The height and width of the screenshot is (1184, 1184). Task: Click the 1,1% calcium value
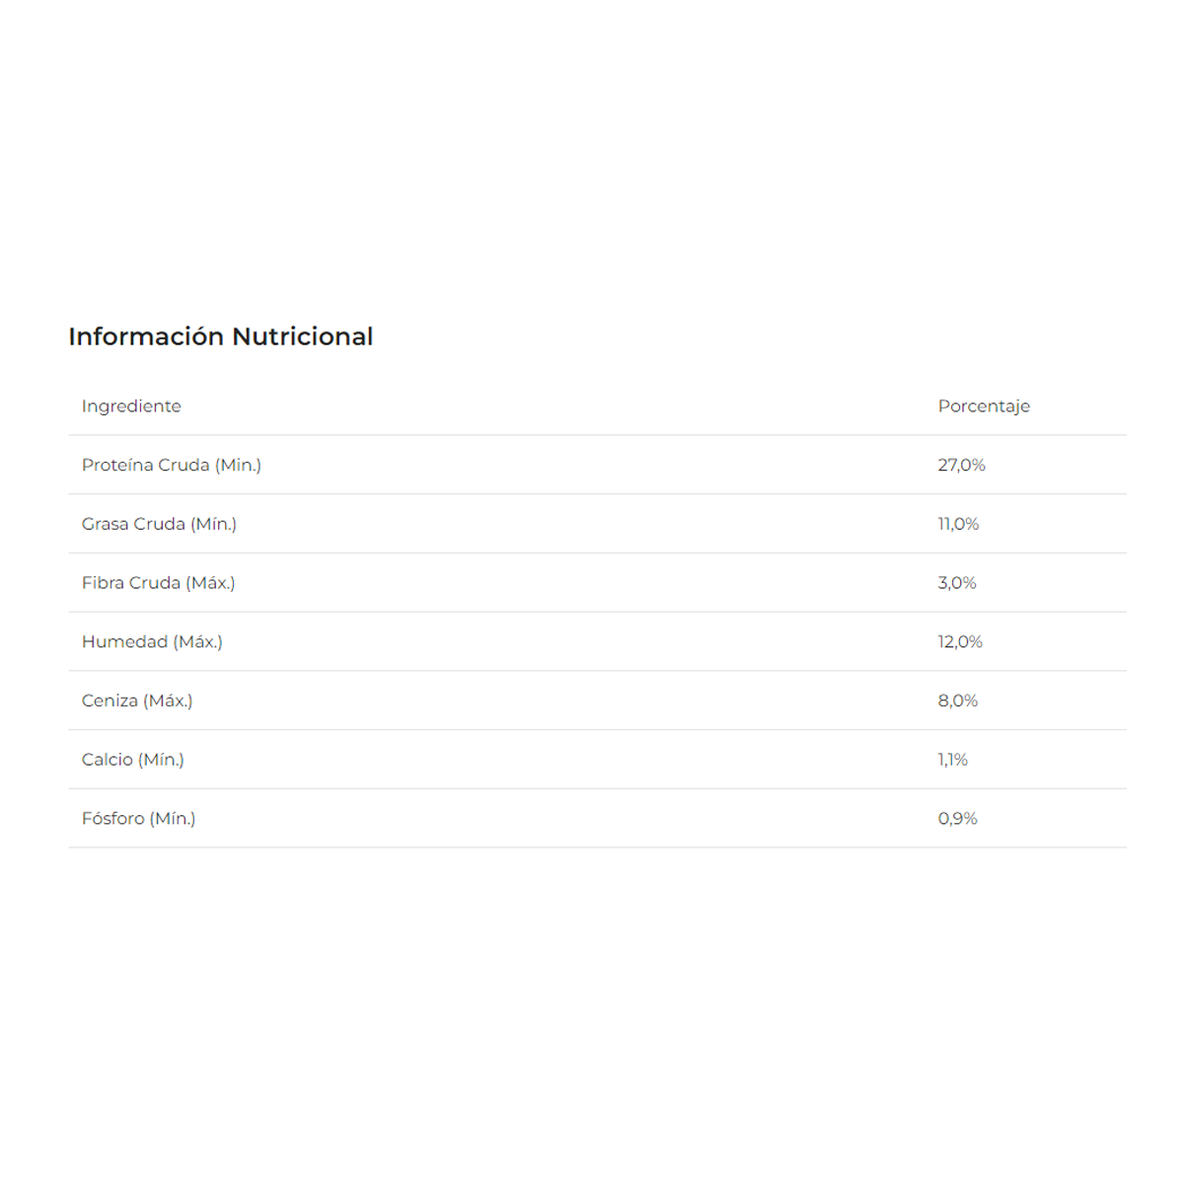click(953, 760)
